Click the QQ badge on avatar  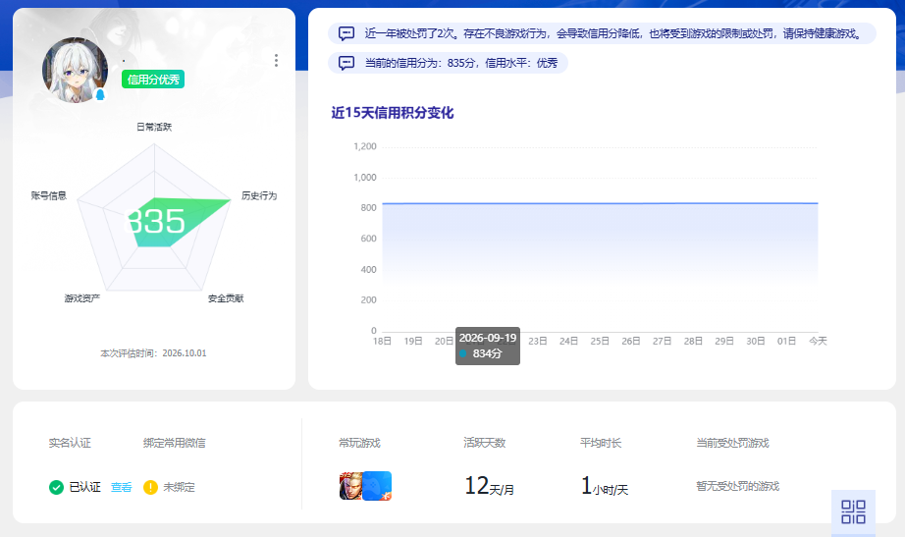point(100,94)
